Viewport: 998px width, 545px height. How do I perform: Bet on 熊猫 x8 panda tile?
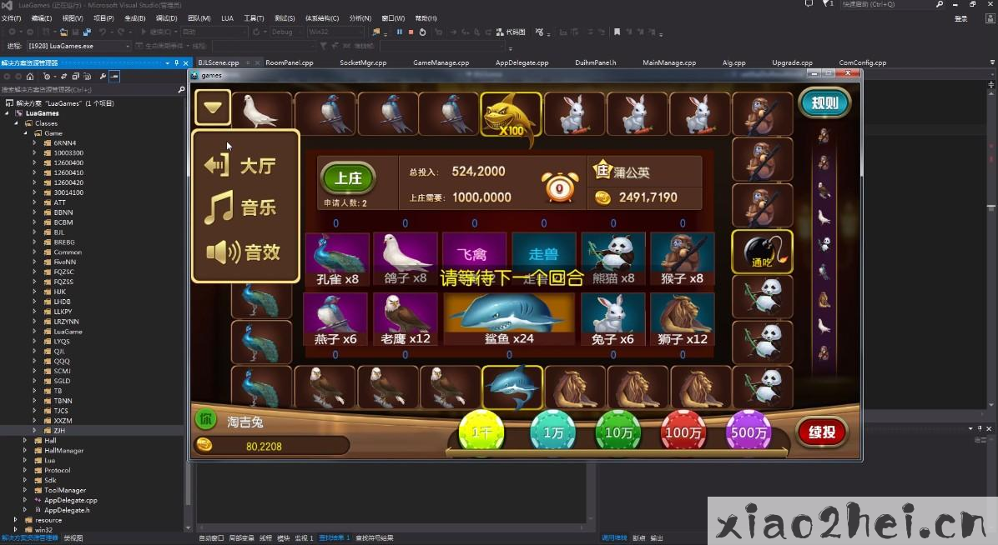pyautogui.click(x=613, y=259)
